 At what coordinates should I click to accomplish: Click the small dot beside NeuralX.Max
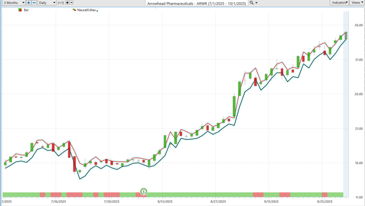97,11
